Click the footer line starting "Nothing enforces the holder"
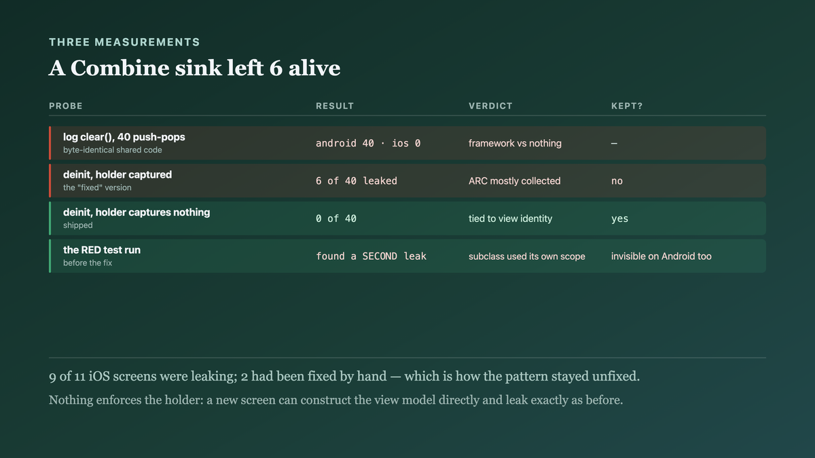This screenshot has height=458, width=815. (x=336, y=400)
